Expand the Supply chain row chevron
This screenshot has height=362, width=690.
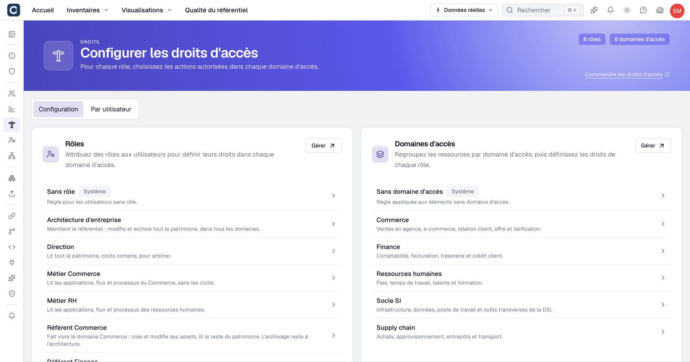tap(663, 332)
